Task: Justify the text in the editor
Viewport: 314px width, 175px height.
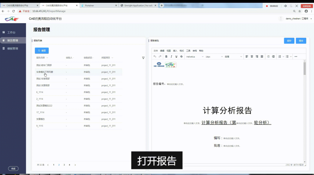Action: (262, 57)
